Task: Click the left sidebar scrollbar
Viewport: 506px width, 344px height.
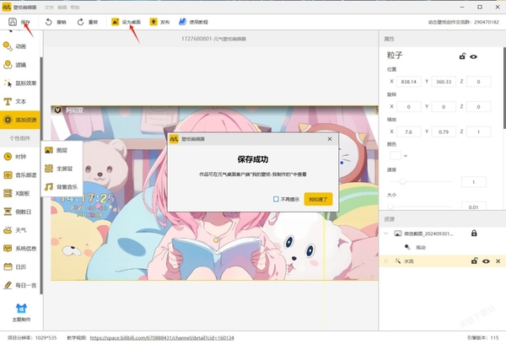Action: pos(41,175)
